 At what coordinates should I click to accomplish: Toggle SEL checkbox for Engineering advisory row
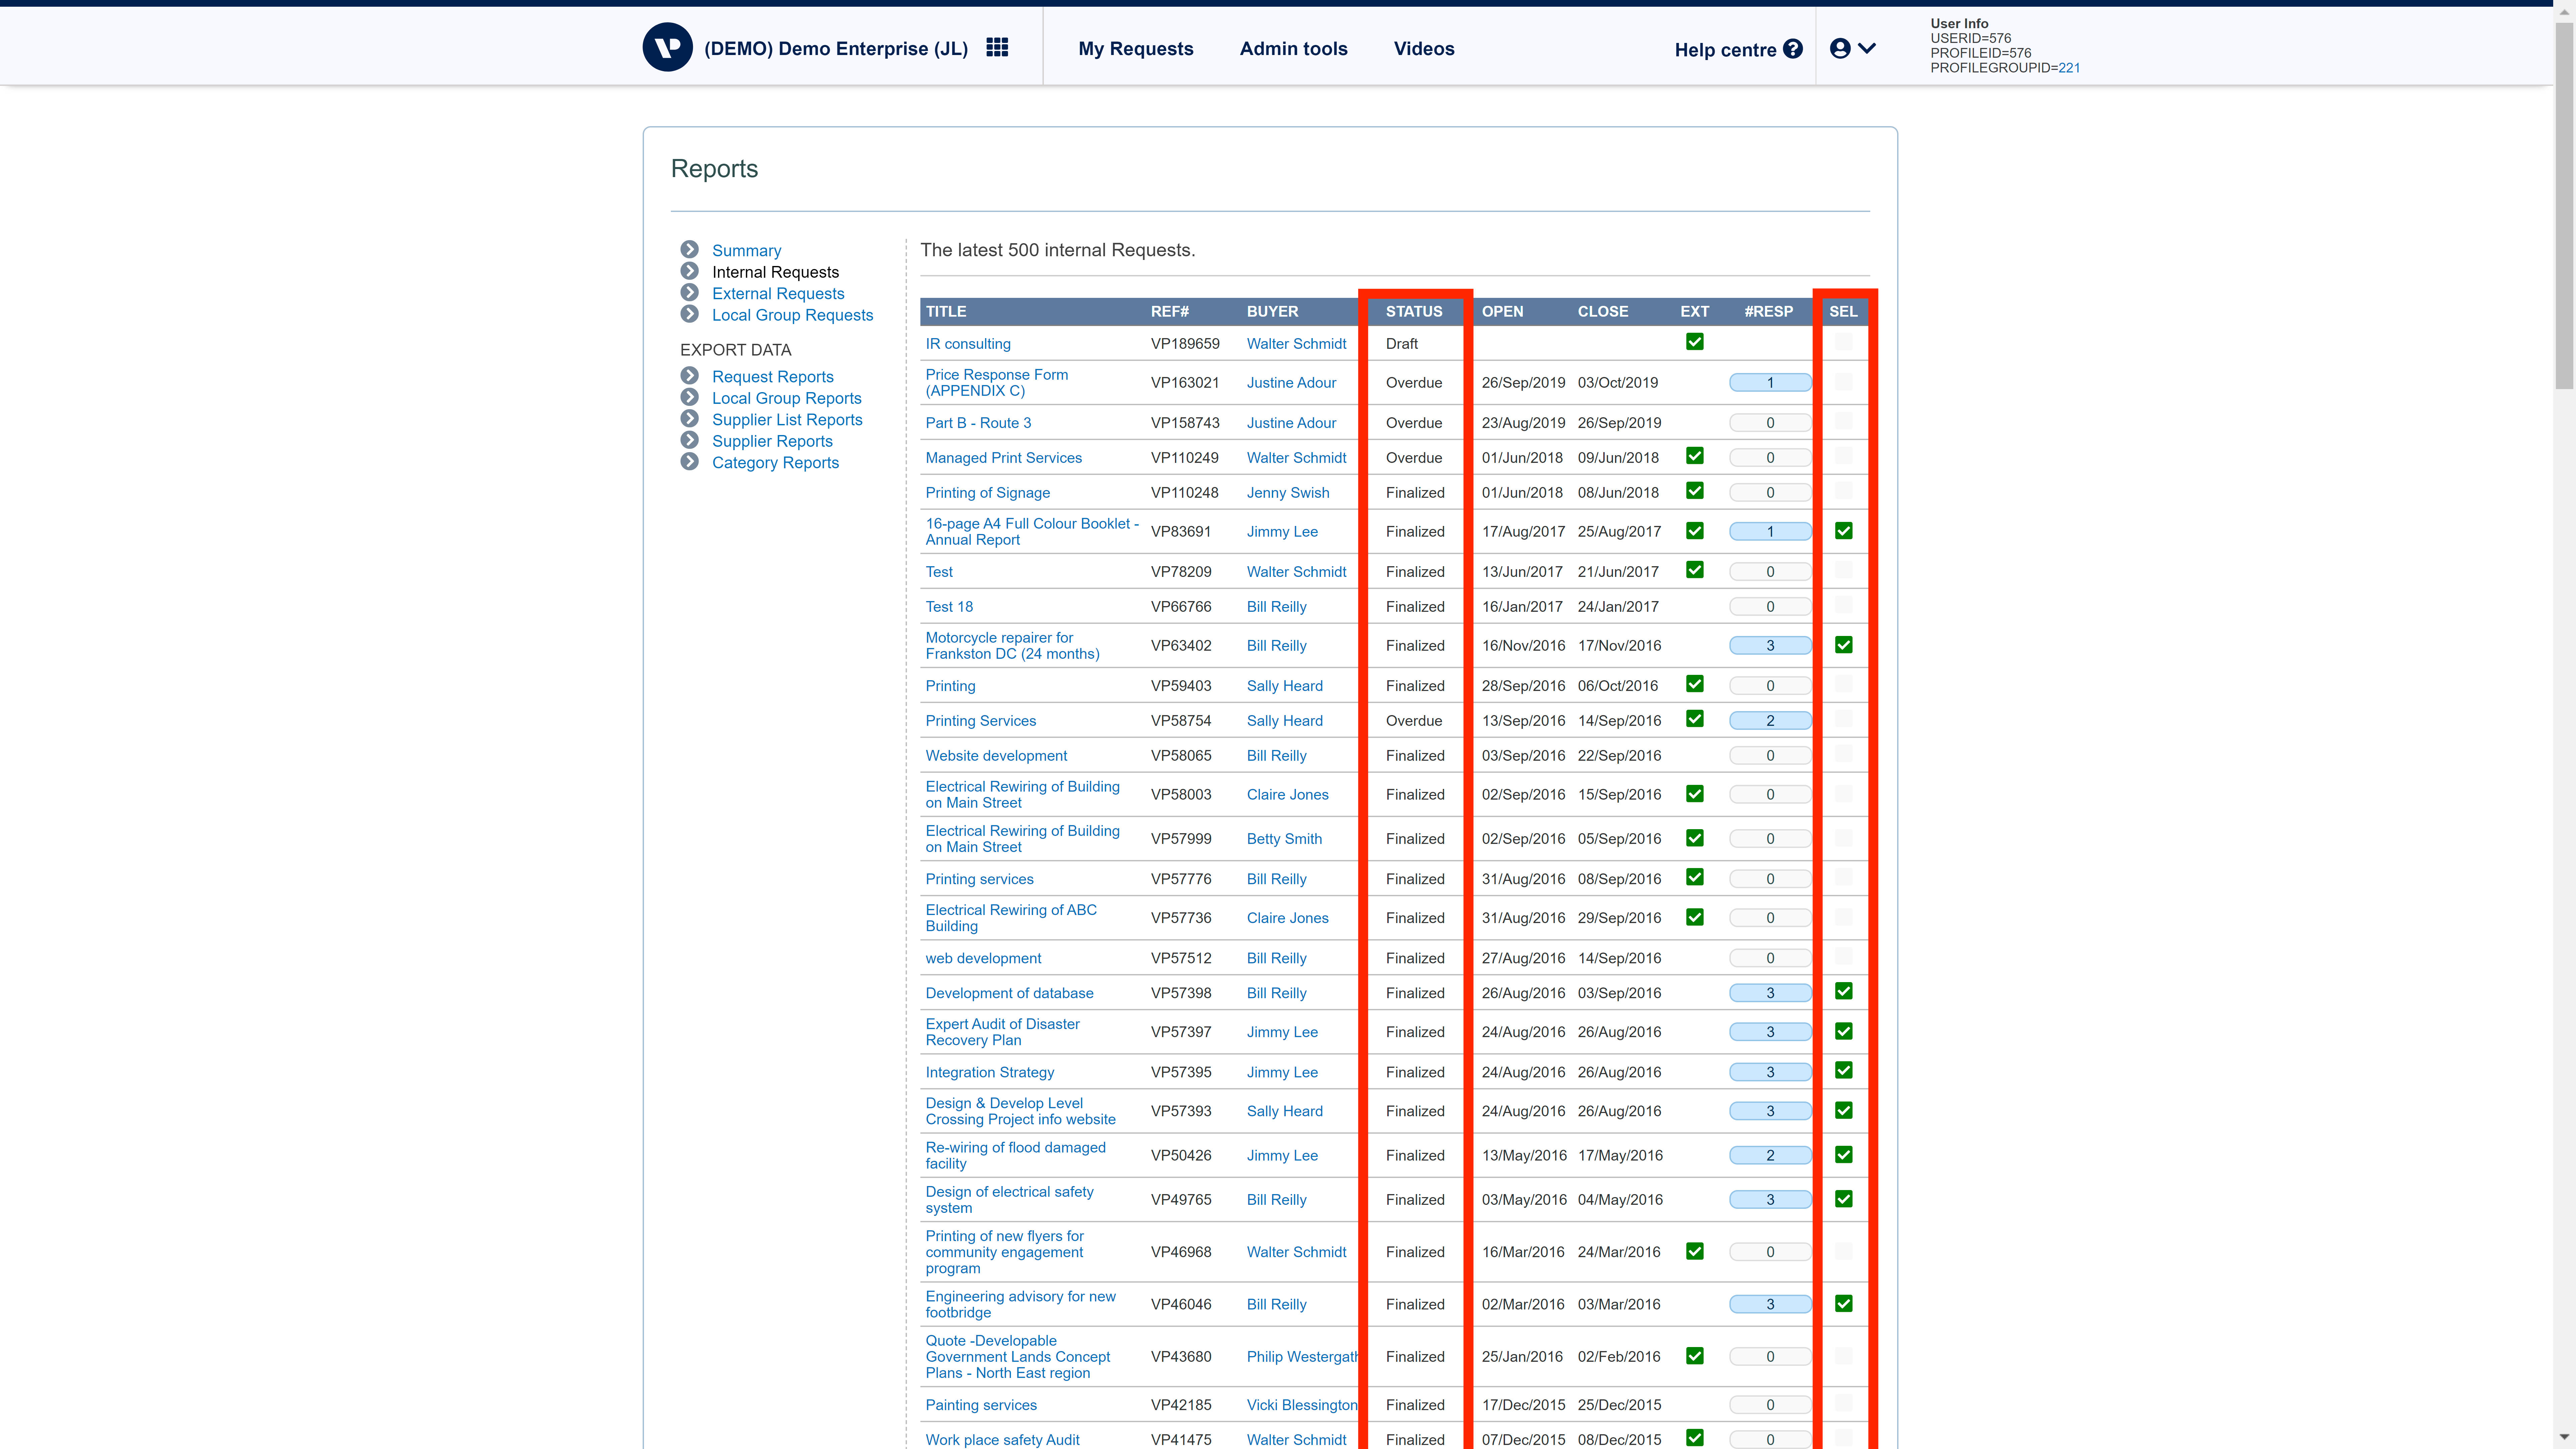pos(1844,1304)
